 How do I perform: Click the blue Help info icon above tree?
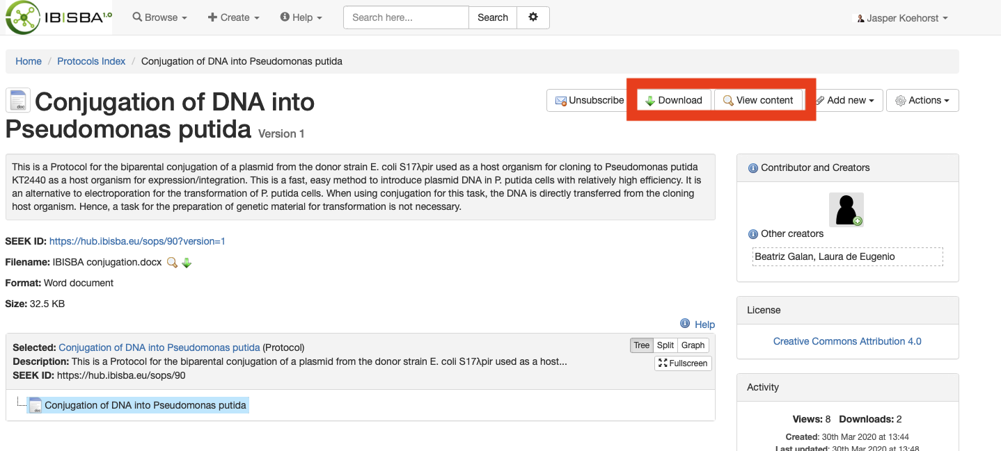click(685, 324)
